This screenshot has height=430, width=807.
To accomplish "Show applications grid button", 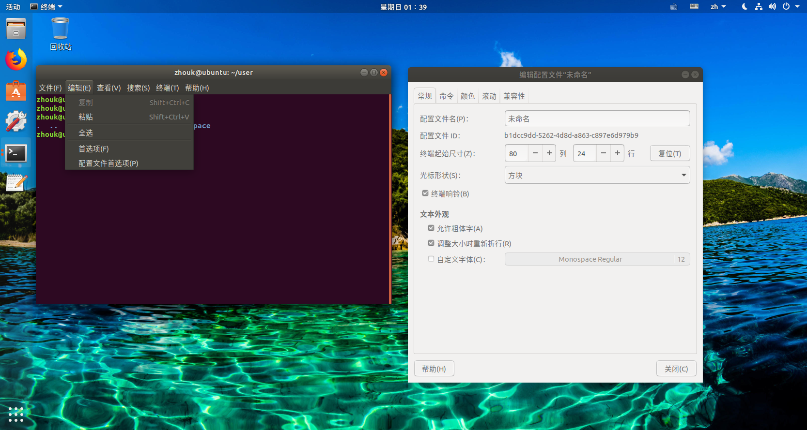I will [16, 414].
